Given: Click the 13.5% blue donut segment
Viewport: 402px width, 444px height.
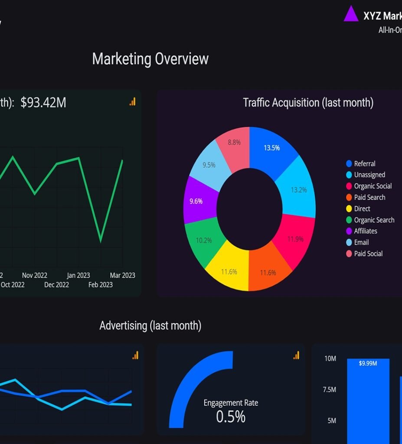Looking at the screenshot, I should pyautogui.click(x=272, y=148).
